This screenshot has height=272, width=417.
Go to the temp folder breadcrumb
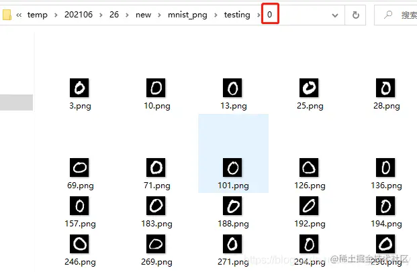(x=37, y=15)
